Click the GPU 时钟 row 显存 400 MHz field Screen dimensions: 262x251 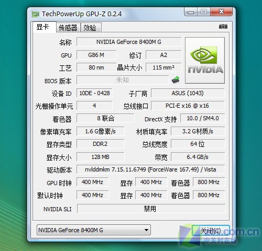click(x=151, y=182)
